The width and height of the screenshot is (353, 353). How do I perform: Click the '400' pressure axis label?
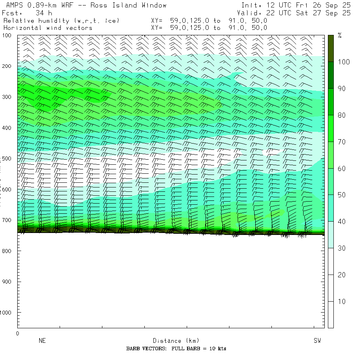pos(7,128)
